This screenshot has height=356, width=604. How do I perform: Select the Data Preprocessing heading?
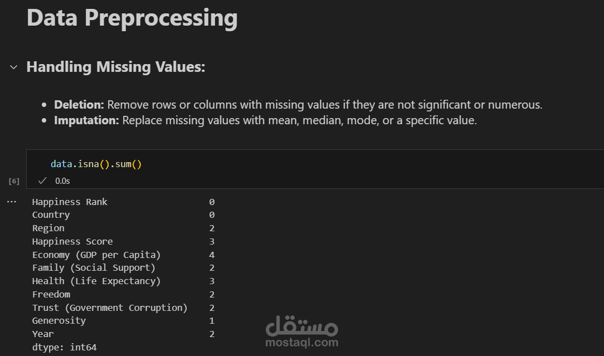click(x=132, y=18)
